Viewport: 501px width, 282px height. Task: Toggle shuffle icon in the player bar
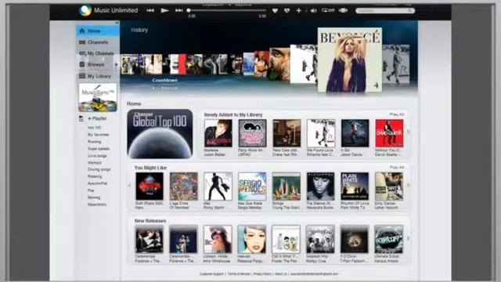point(343,10)
